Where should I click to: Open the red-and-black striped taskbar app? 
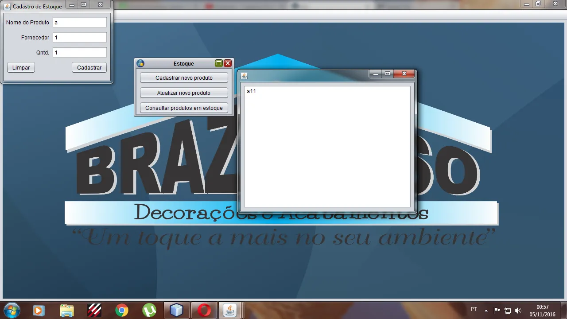click(94, 311)
